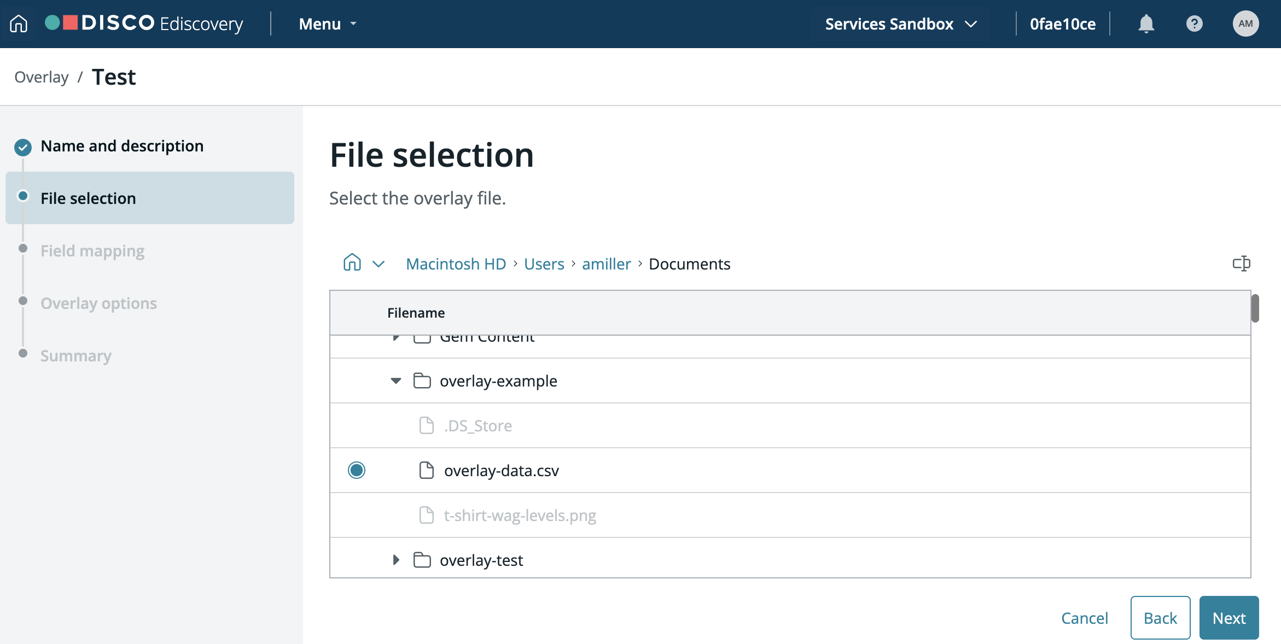1281x644 pixels.
Task: Collapse the overlay-example folder
Action: pyautogui.click(x=396, y=380)
